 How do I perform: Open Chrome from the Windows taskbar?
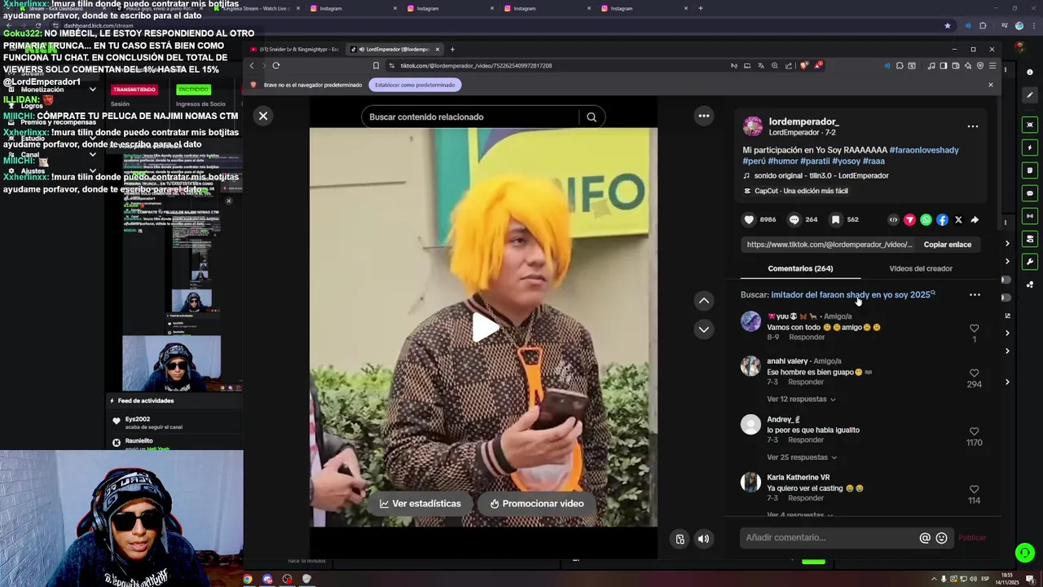[248, 580]
